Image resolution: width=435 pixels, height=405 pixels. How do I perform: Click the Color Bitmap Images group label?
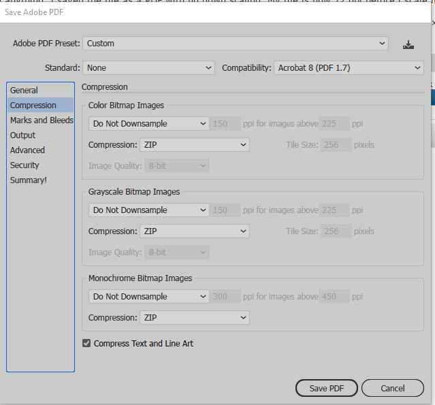[126, 106]
